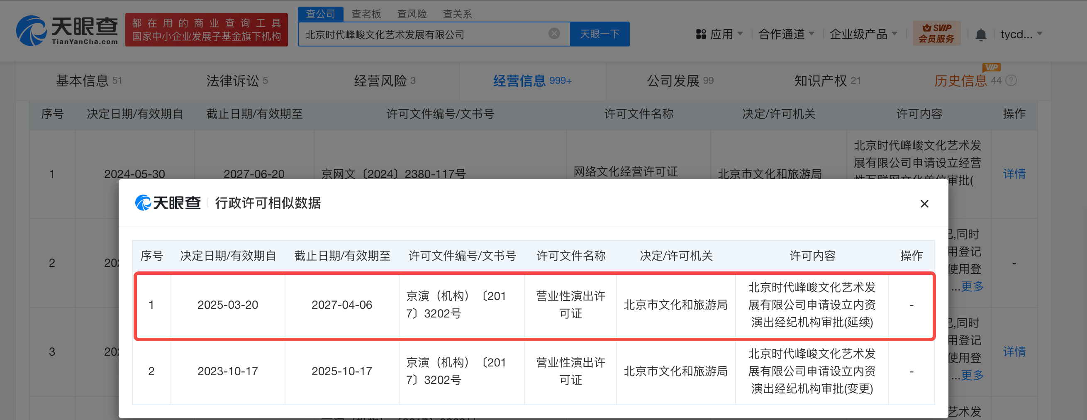Viewport: 1087px width, 420px height.
Task: Click 2027-06-20 in background table
Action: click(x=254, y=174)
